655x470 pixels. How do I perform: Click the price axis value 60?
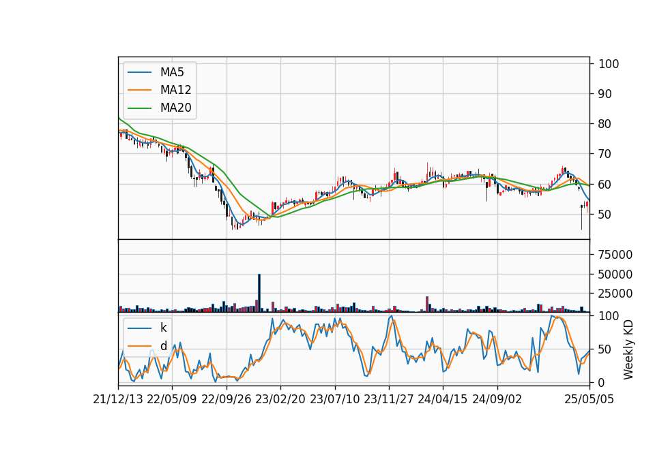point(605,184)
